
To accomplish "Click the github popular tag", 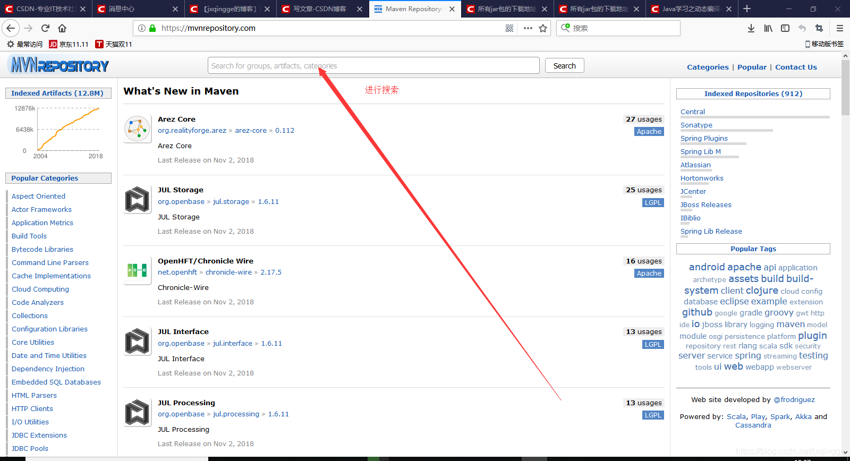I will pyautogui.click(x=697, y=312).
